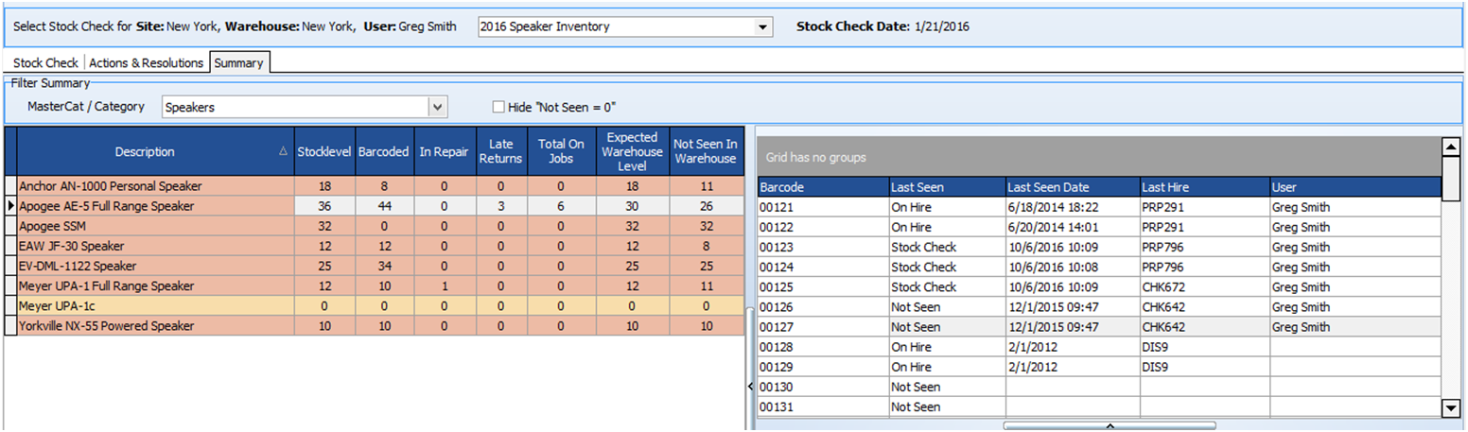
Task: Expand the MasterCat / Category Speakers dropdown
Action: [x=436, y=108]
